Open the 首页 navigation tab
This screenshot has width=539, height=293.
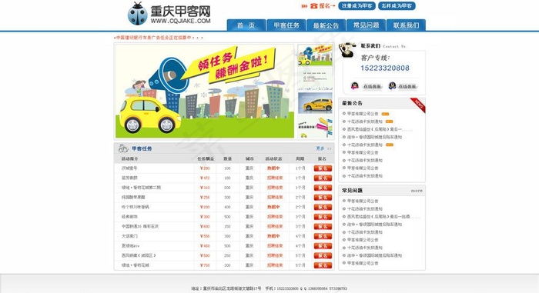[246, 25]
